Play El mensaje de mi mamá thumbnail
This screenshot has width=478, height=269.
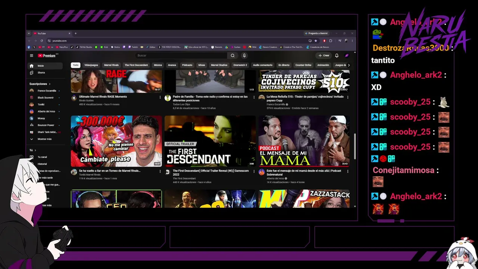[x=304, y=141]
